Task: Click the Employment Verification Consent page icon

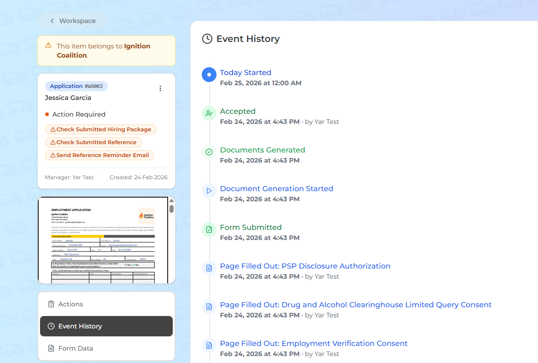Action: [x=209, y=345]
